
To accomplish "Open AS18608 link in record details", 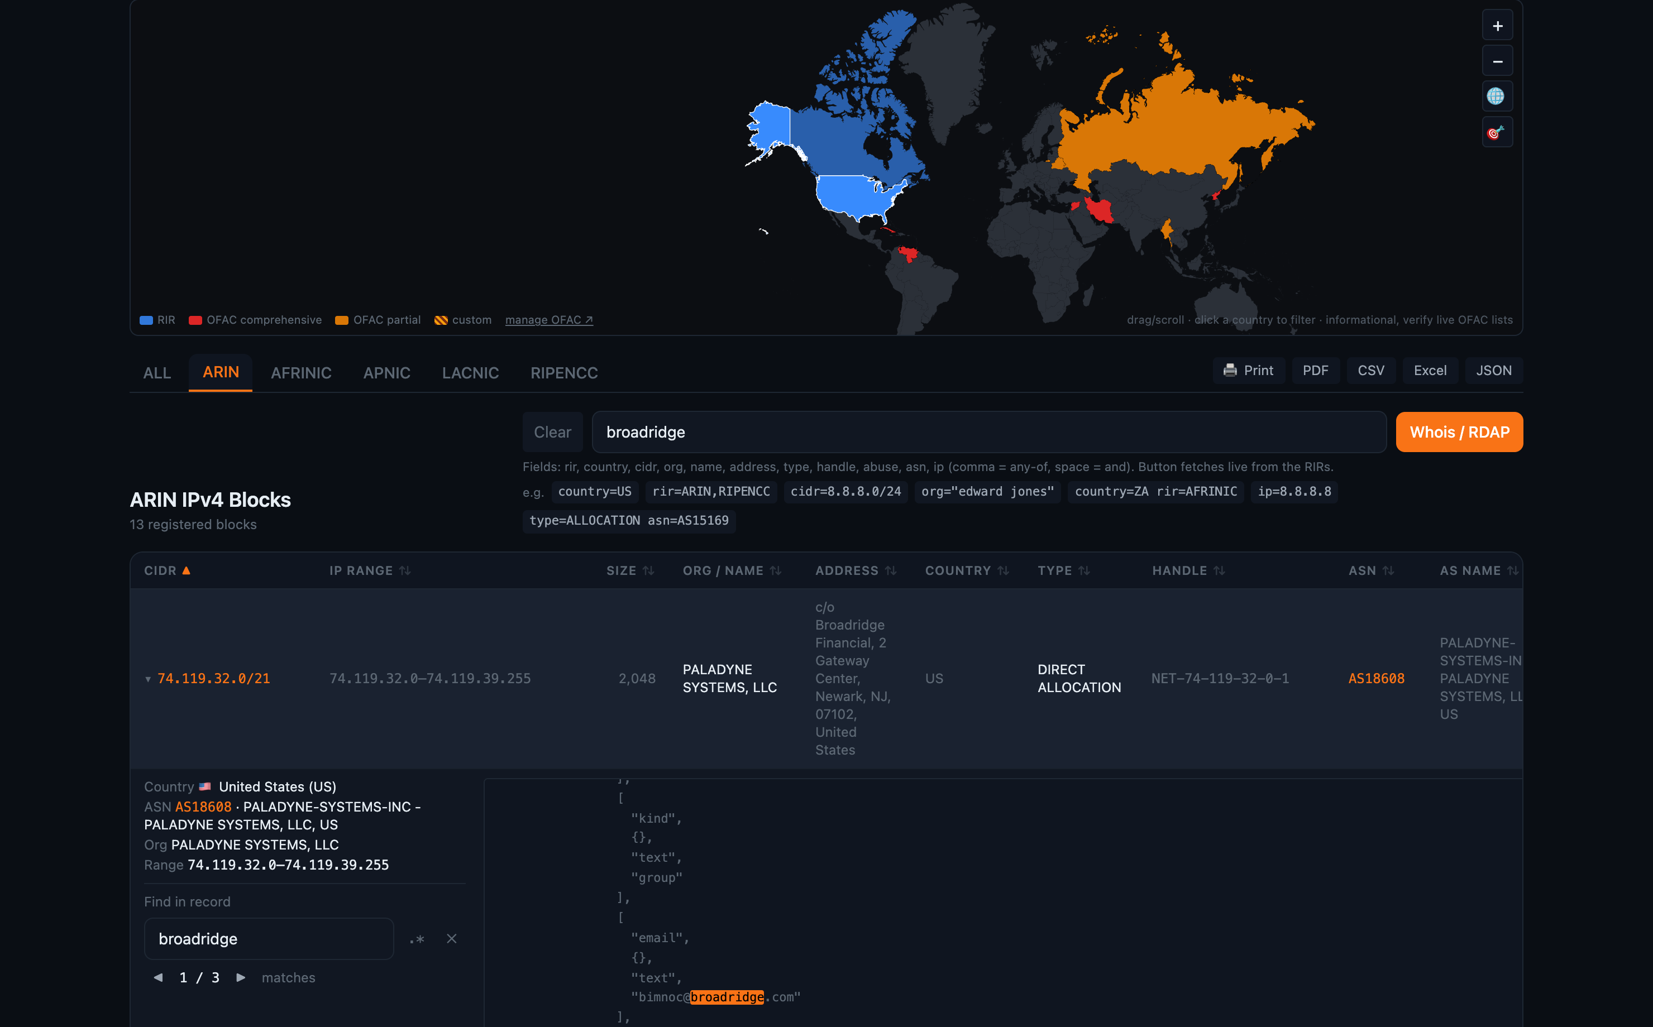I will [203, 807].
